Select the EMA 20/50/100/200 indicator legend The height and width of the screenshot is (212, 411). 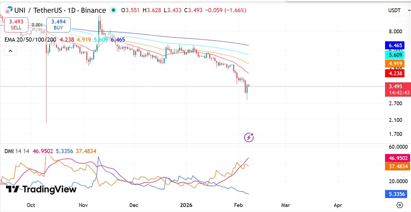[30, 40]
